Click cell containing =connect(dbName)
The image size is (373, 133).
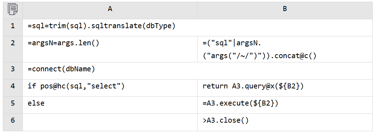click(x=110, y=71)
